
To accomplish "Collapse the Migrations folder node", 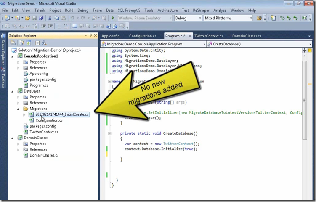I will point(19,109).
